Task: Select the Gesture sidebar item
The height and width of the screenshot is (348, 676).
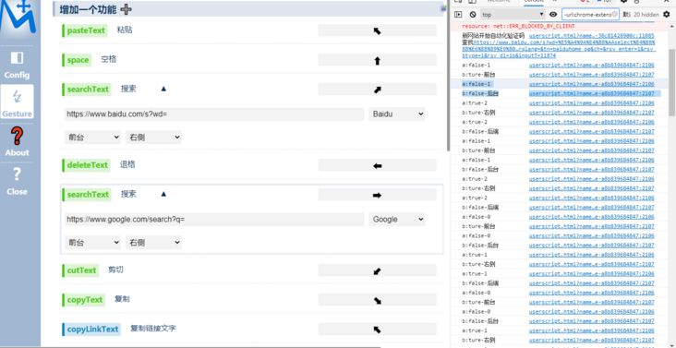Action: (x=17, y=102)
